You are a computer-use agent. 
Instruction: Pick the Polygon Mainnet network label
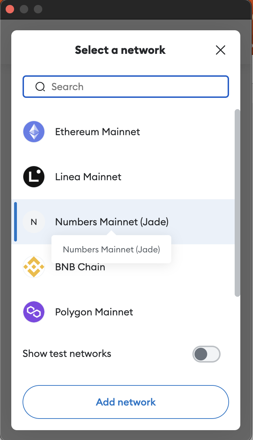[x=94, y=312]
